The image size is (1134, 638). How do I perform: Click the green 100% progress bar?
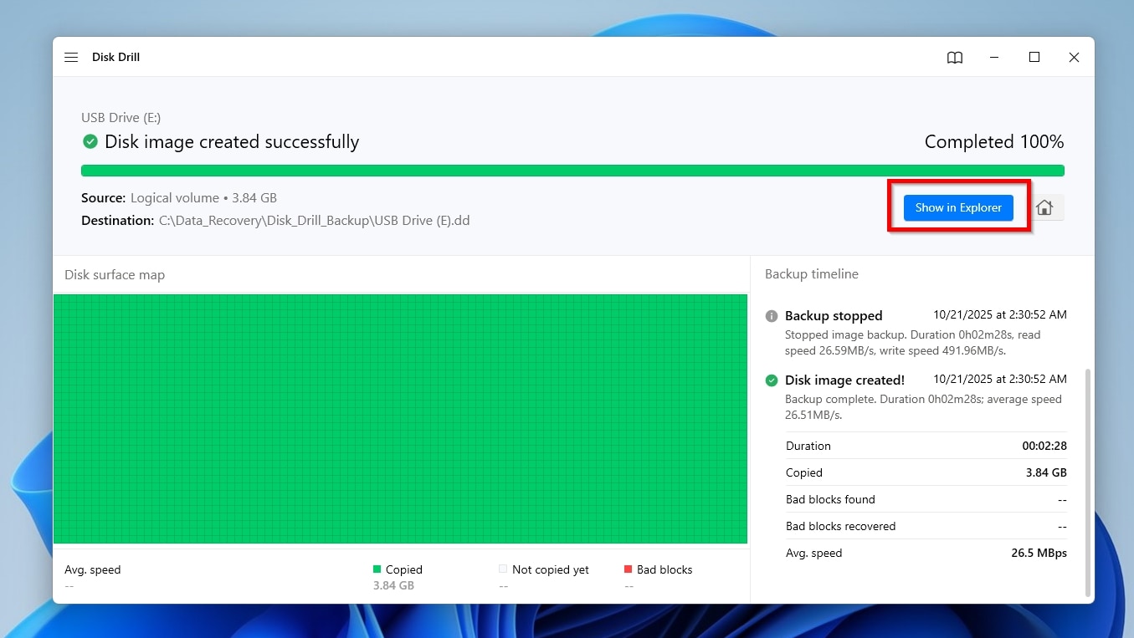pyautogui.click(x=572, y=169)
